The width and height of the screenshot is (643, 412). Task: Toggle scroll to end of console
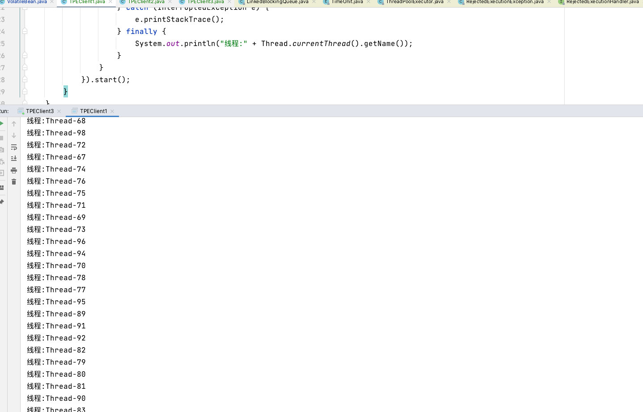click(14, 159)
